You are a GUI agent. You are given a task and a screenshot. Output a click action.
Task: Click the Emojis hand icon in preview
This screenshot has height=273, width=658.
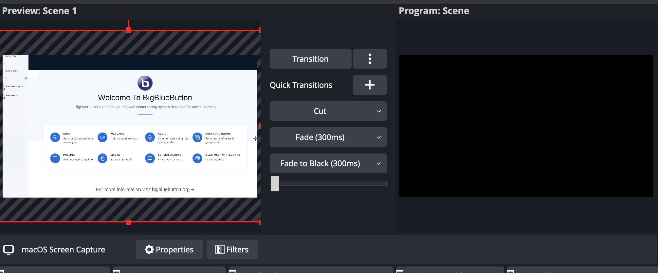(102, 158)
